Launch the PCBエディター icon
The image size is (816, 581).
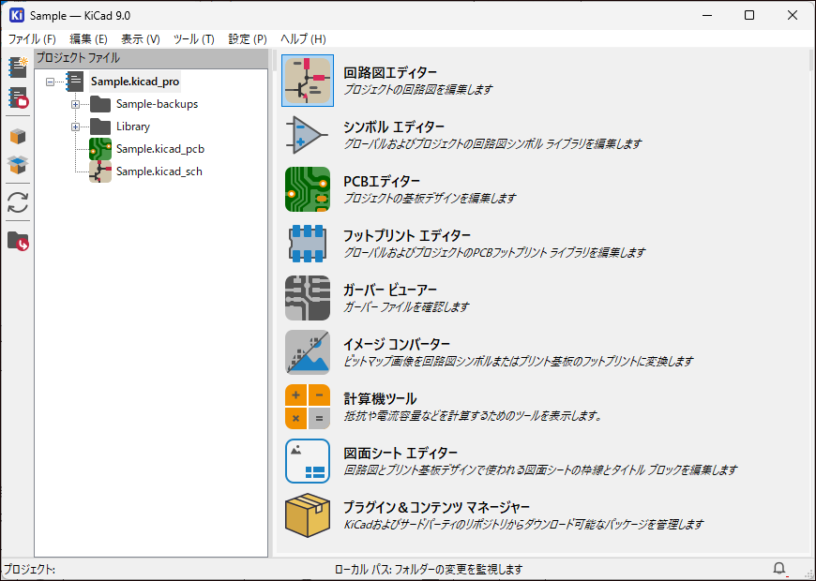[308, 189]
